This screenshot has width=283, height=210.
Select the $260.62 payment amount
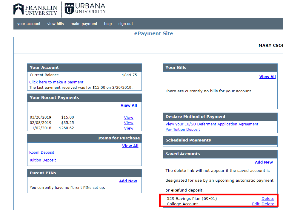tap(66, 128)
